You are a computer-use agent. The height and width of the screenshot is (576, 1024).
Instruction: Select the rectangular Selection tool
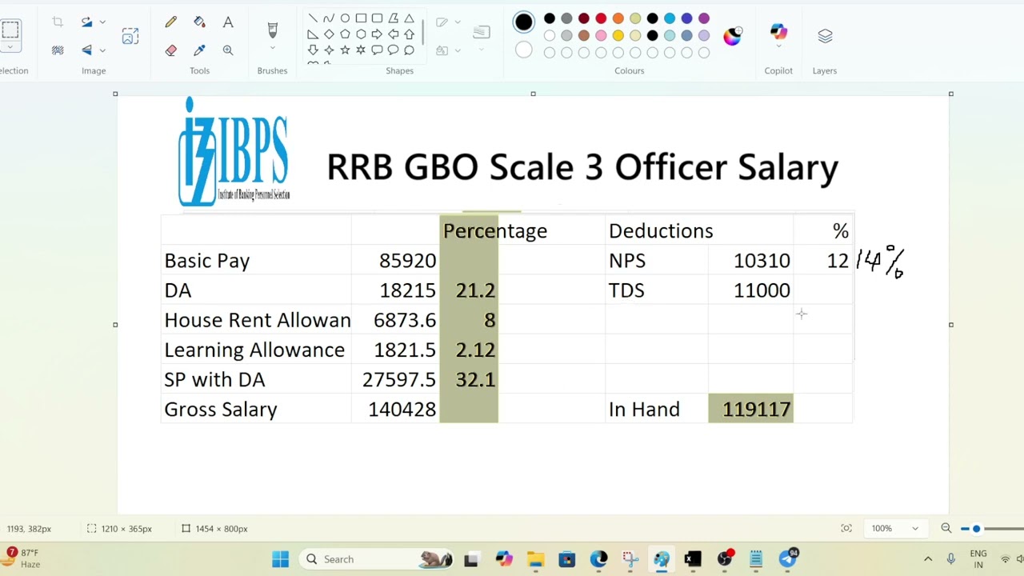click(x=10, y=30)
